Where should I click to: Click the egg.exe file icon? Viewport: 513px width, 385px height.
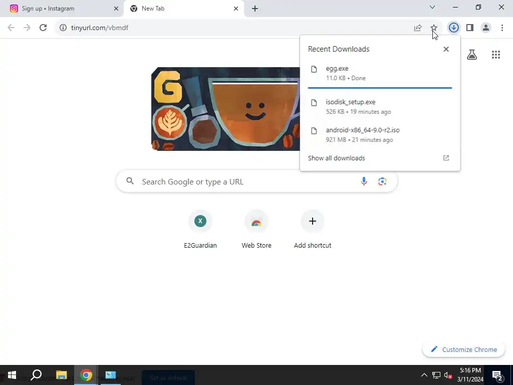coord(314,69)
